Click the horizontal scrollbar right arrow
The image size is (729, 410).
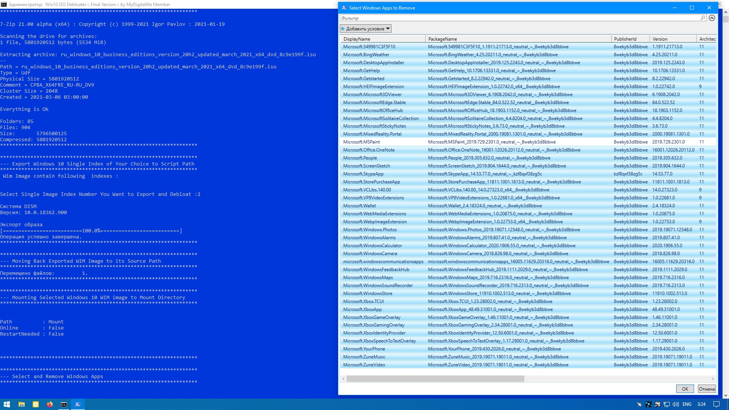click(x=713, y=378)
